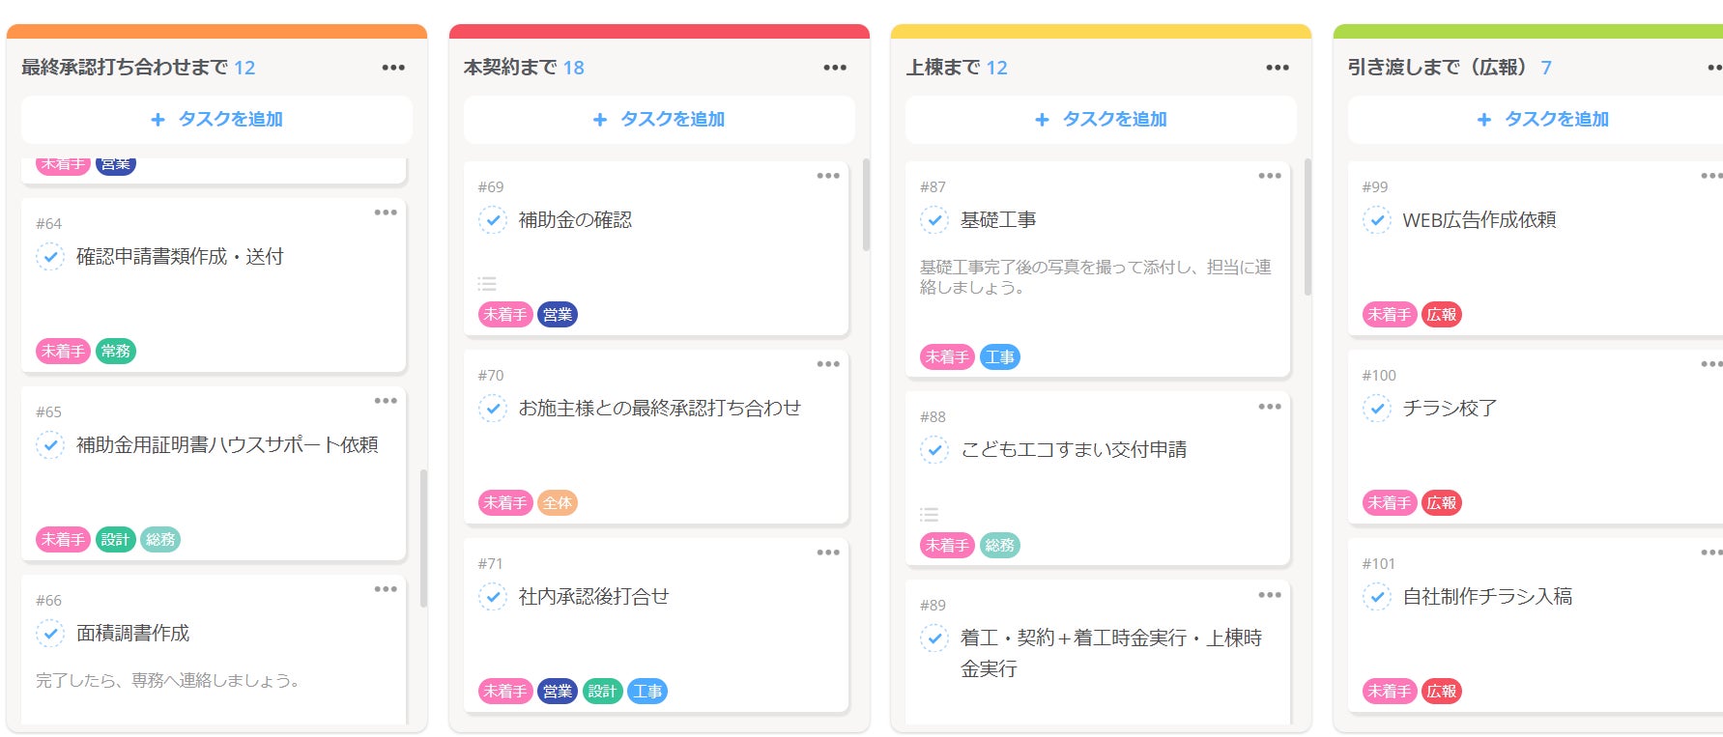Open options menu for card #89
This screenshot has height=737, width=1723.
1270,595
